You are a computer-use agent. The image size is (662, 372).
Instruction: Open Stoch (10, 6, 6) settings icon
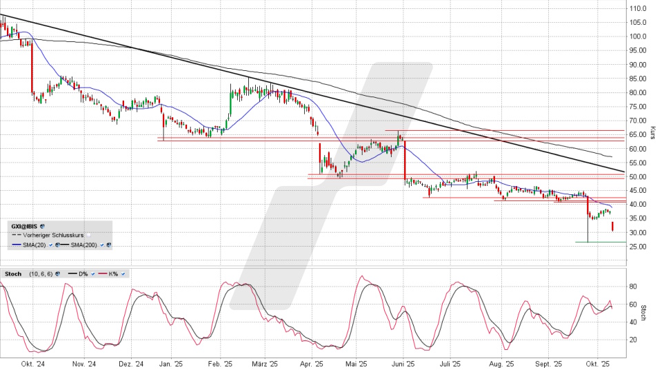(57, 274)
